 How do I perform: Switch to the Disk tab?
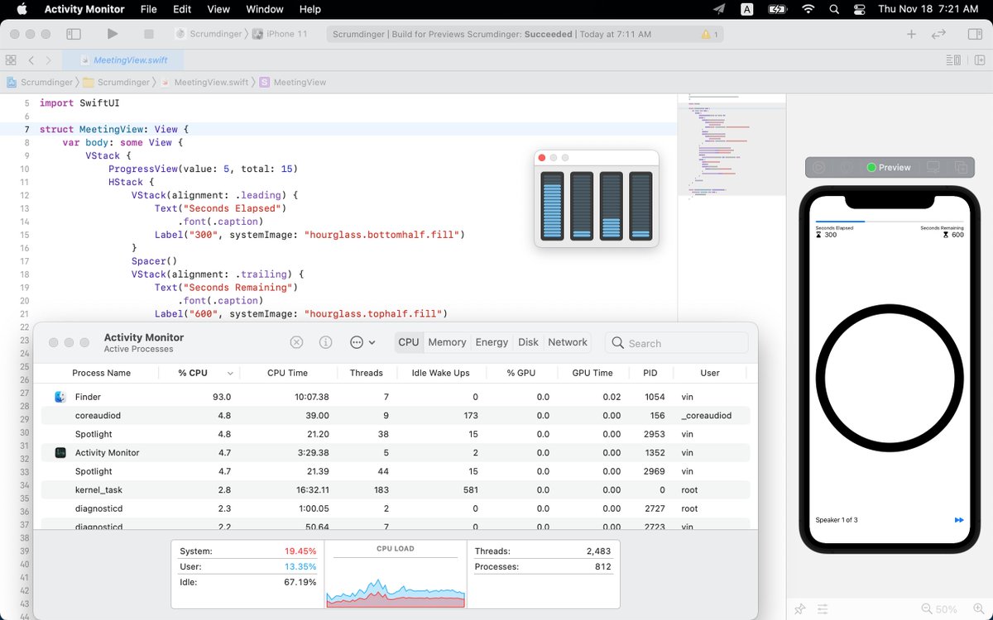pos(528,342)
